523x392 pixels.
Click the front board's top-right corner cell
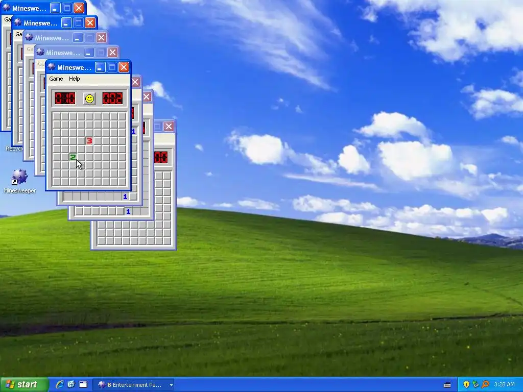tap(122, 116)
